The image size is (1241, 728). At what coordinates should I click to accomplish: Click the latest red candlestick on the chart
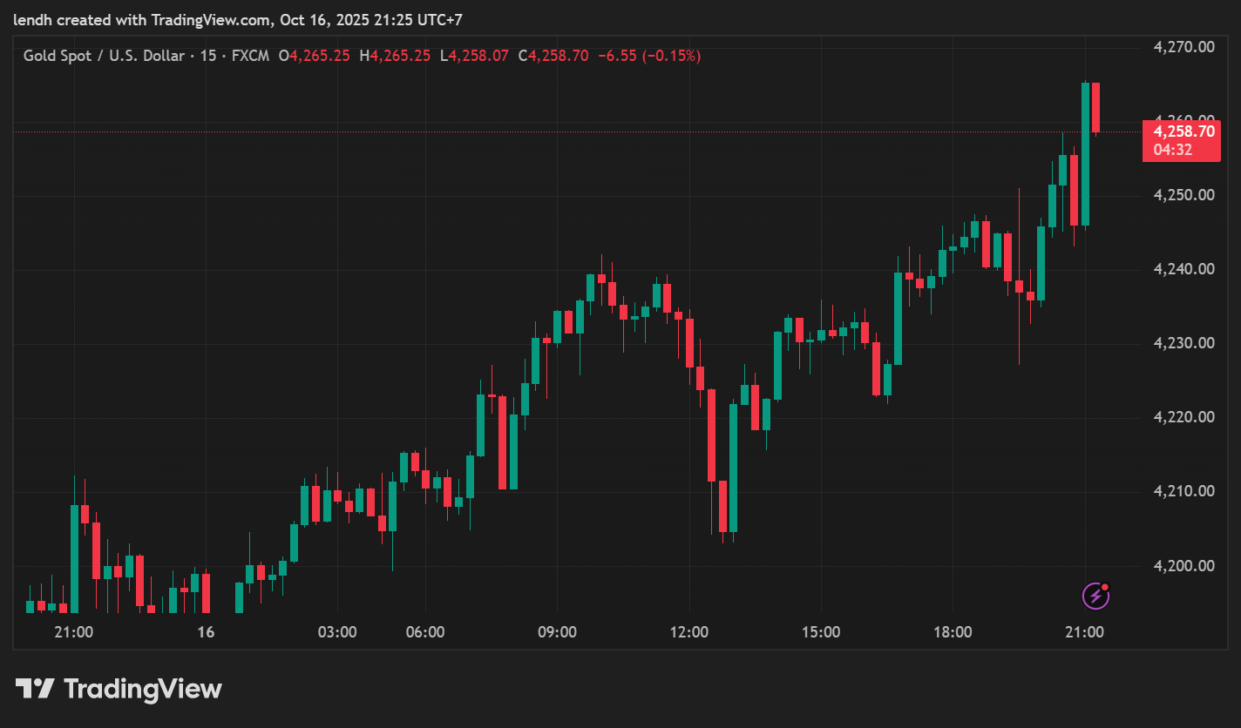coord(1095,107)
